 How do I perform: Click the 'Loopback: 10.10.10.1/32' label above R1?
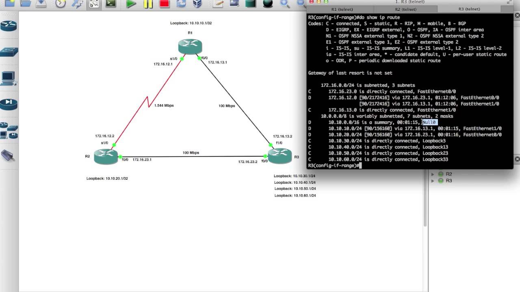[x=191, y=23]
